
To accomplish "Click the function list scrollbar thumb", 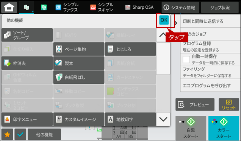I will click(x=163, y=58).
